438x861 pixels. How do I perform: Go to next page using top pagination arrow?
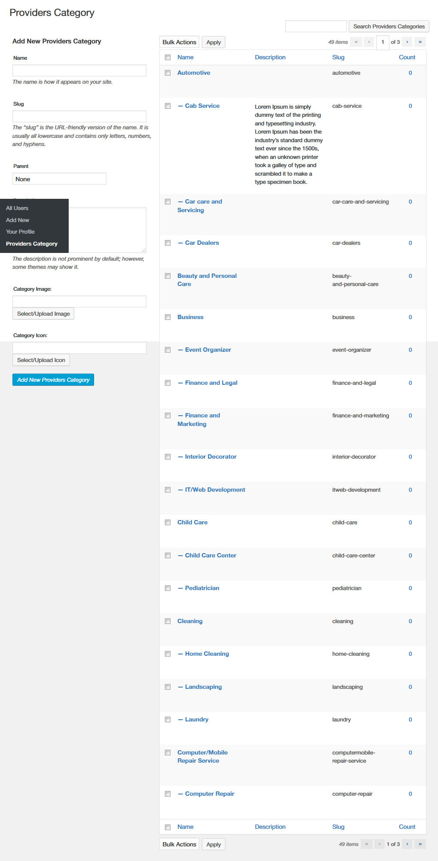(407, 42)
